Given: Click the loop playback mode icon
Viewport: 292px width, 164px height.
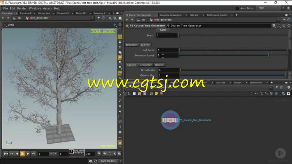Looking at the screenshot, I should click(110, 153).
